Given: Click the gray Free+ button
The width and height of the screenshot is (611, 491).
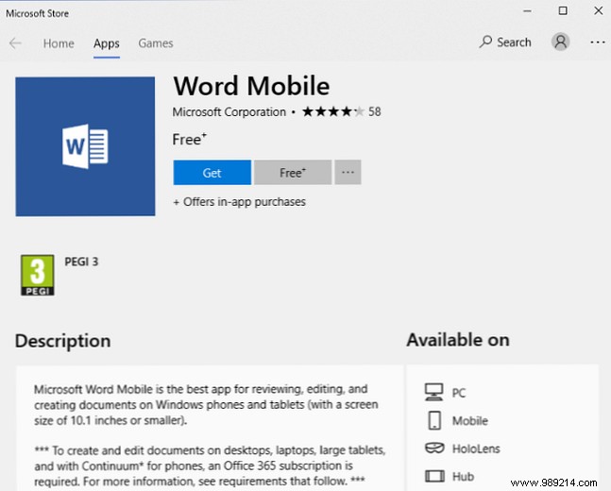Looking at the screenshot, I should (293, 172).
